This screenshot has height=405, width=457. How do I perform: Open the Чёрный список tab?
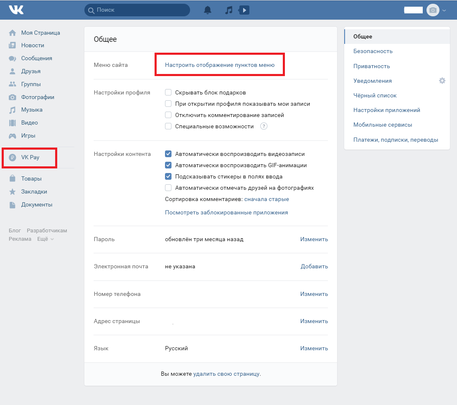397,95
